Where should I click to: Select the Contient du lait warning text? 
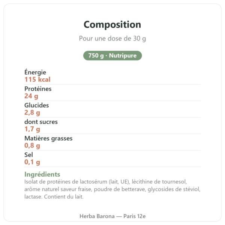click(x=64, y=197)
